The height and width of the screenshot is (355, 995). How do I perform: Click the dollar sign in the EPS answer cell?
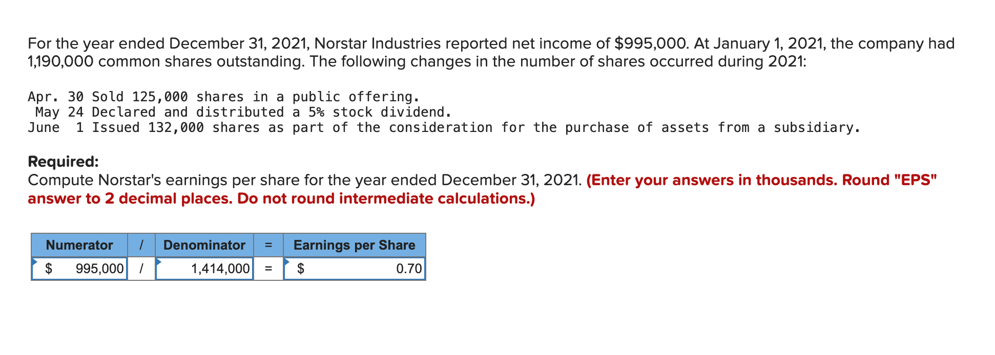tap(302, 268)
